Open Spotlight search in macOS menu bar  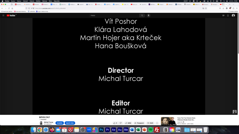[x=224, y=1]
